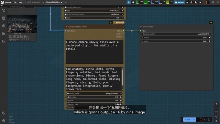Fit view to canvas icon

click(x=217, y=113)
